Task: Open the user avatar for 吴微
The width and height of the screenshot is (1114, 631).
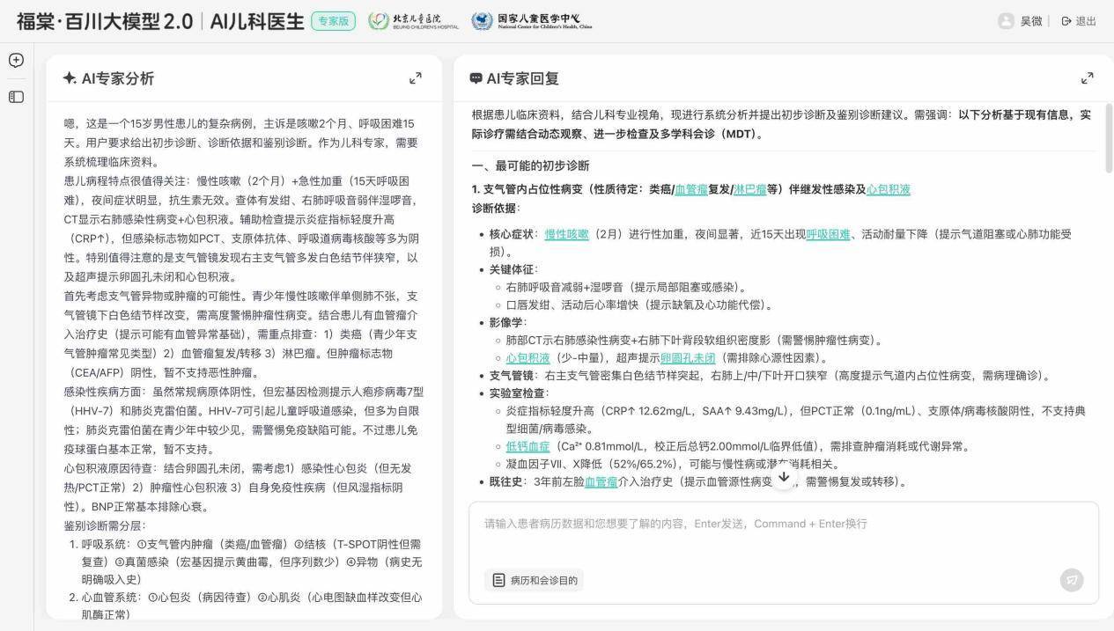Action: 1007,21
